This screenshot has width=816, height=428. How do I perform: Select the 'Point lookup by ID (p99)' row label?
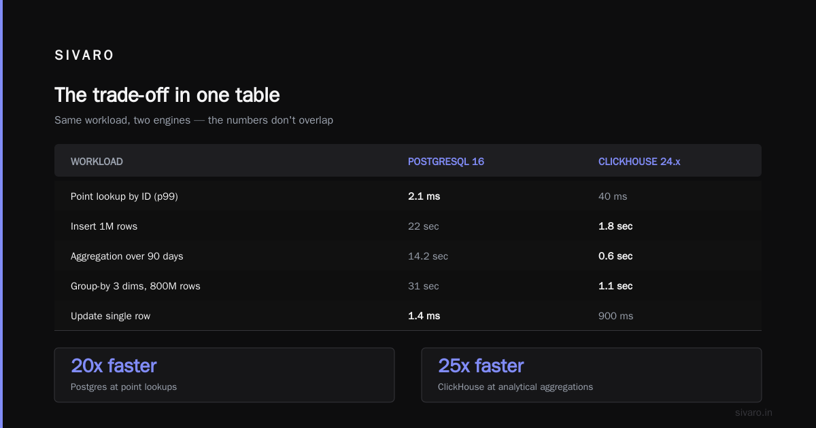point(124,196)
